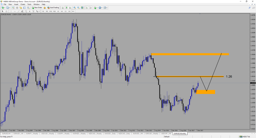Draw a horizontal line tool
Screen dimensions: 256x138
pyautogui.click(x=15, y=11)
